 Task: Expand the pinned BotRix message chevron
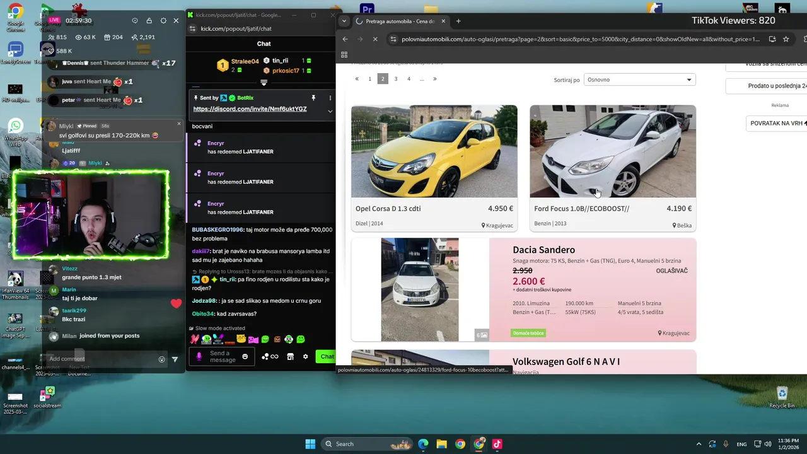pyautogui.click(x=330, y=111)
